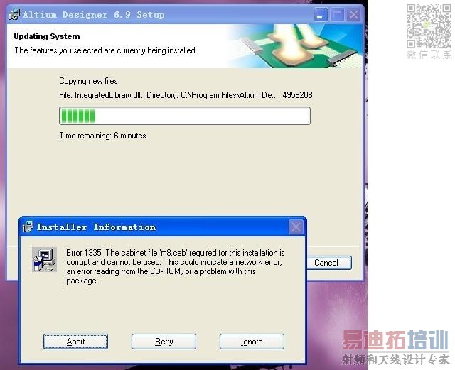Viewport: 455px width, 370px height.
Task: Click the maximize button of Setup window
Action: 337,14
